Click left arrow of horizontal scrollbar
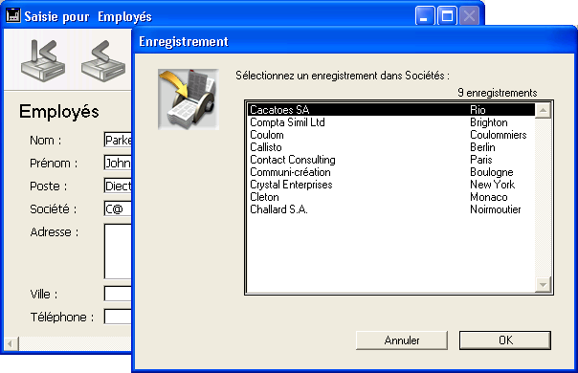This screenshot has width=578, height=373. click(11, 344)
